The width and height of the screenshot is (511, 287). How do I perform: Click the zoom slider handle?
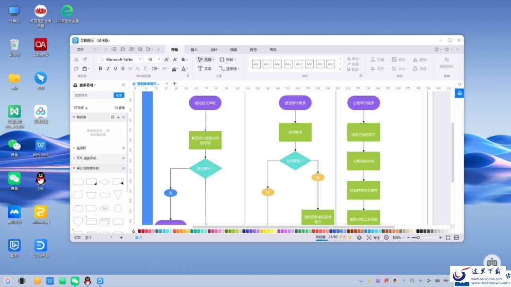tap(418, 237)
